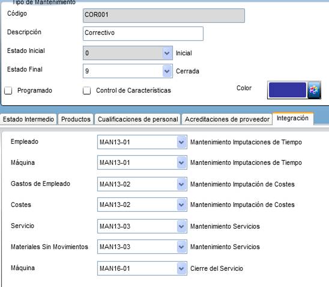Click the Código field showing COR001

(x=164, y=16)
